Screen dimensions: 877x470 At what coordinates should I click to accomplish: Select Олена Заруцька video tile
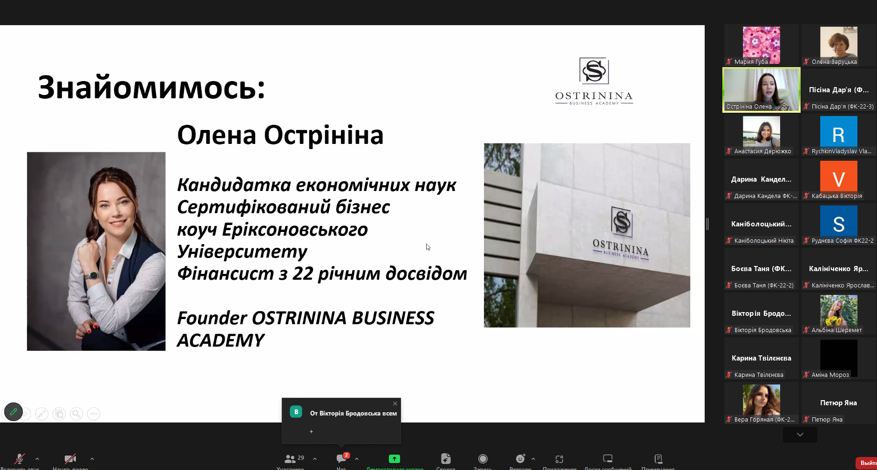point(839,45)
